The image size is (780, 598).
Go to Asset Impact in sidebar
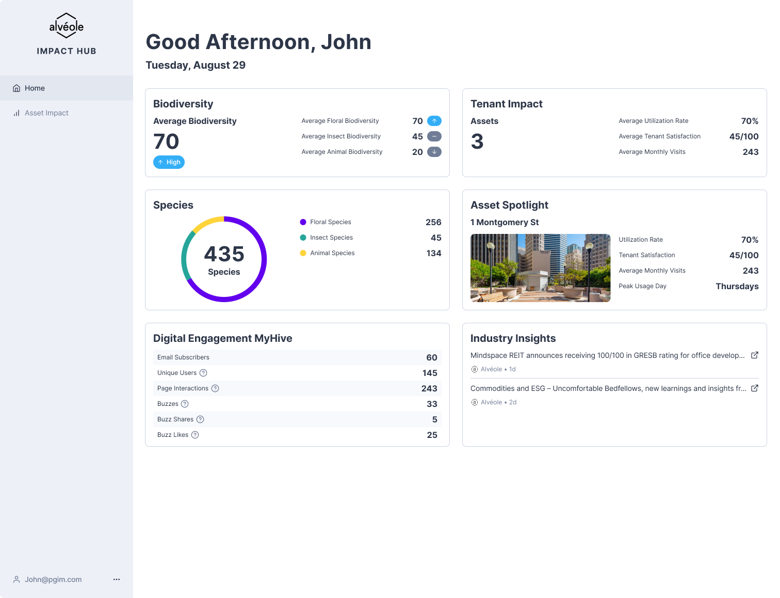(46, 113)
